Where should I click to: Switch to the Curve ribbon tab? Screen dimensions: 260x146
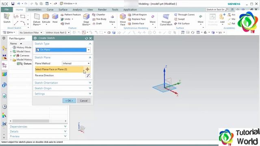tap(50, 10)
